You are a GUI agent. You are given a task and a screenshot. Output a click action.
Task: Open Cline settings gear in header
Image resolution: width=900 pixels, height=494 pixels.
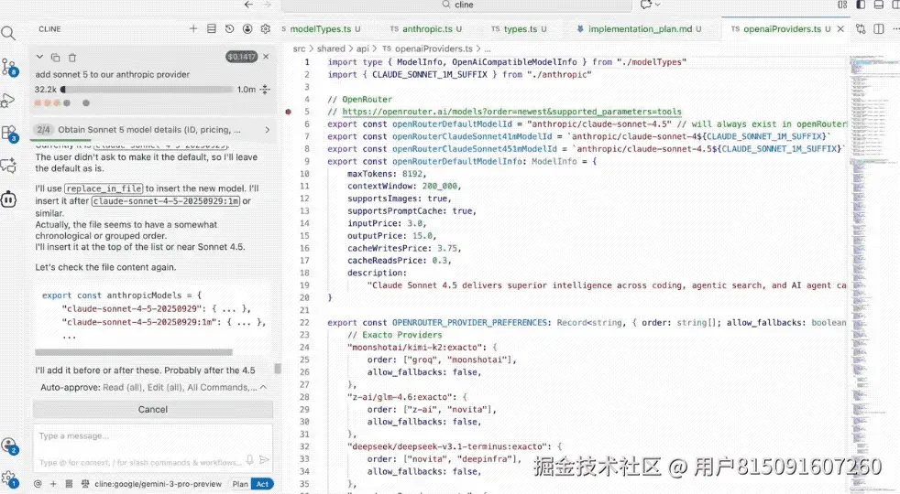265,28
